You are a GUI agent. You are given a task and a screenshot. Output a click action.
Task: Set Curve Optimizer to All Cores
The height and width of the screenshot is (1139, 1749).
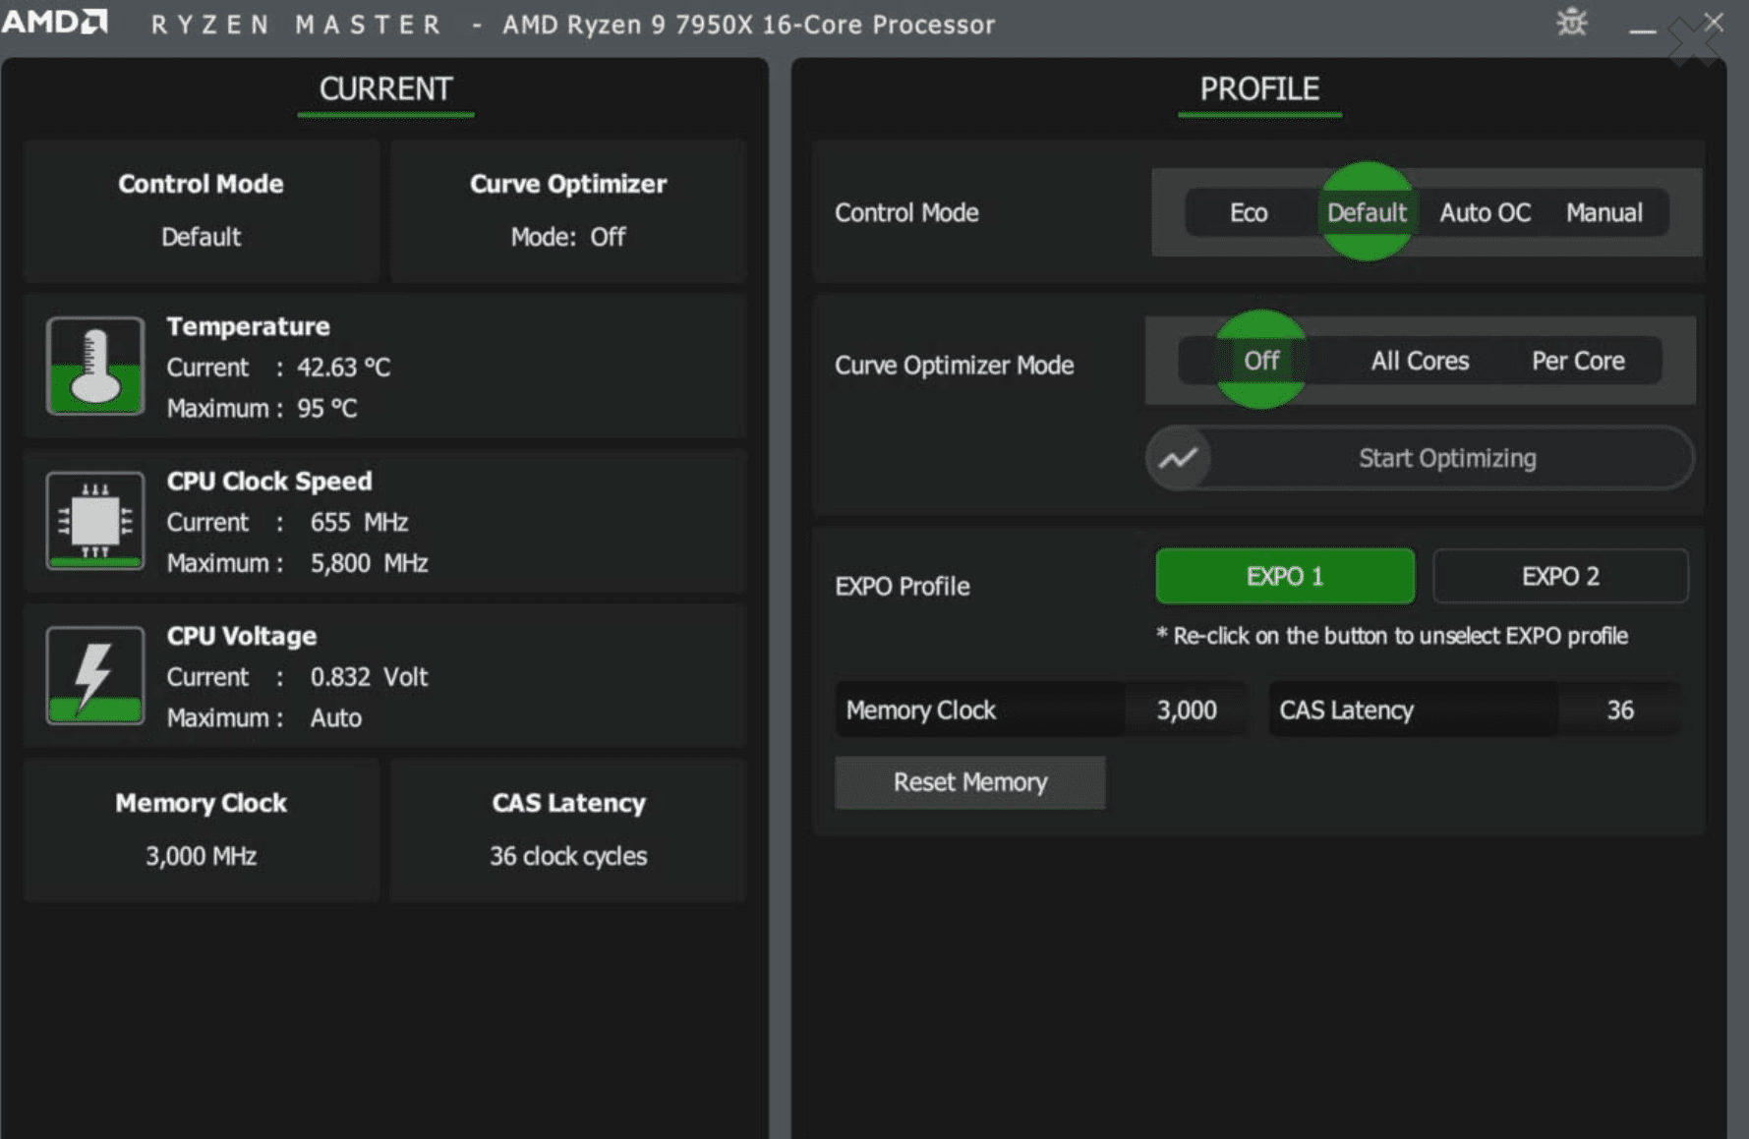click(1420, 361)
